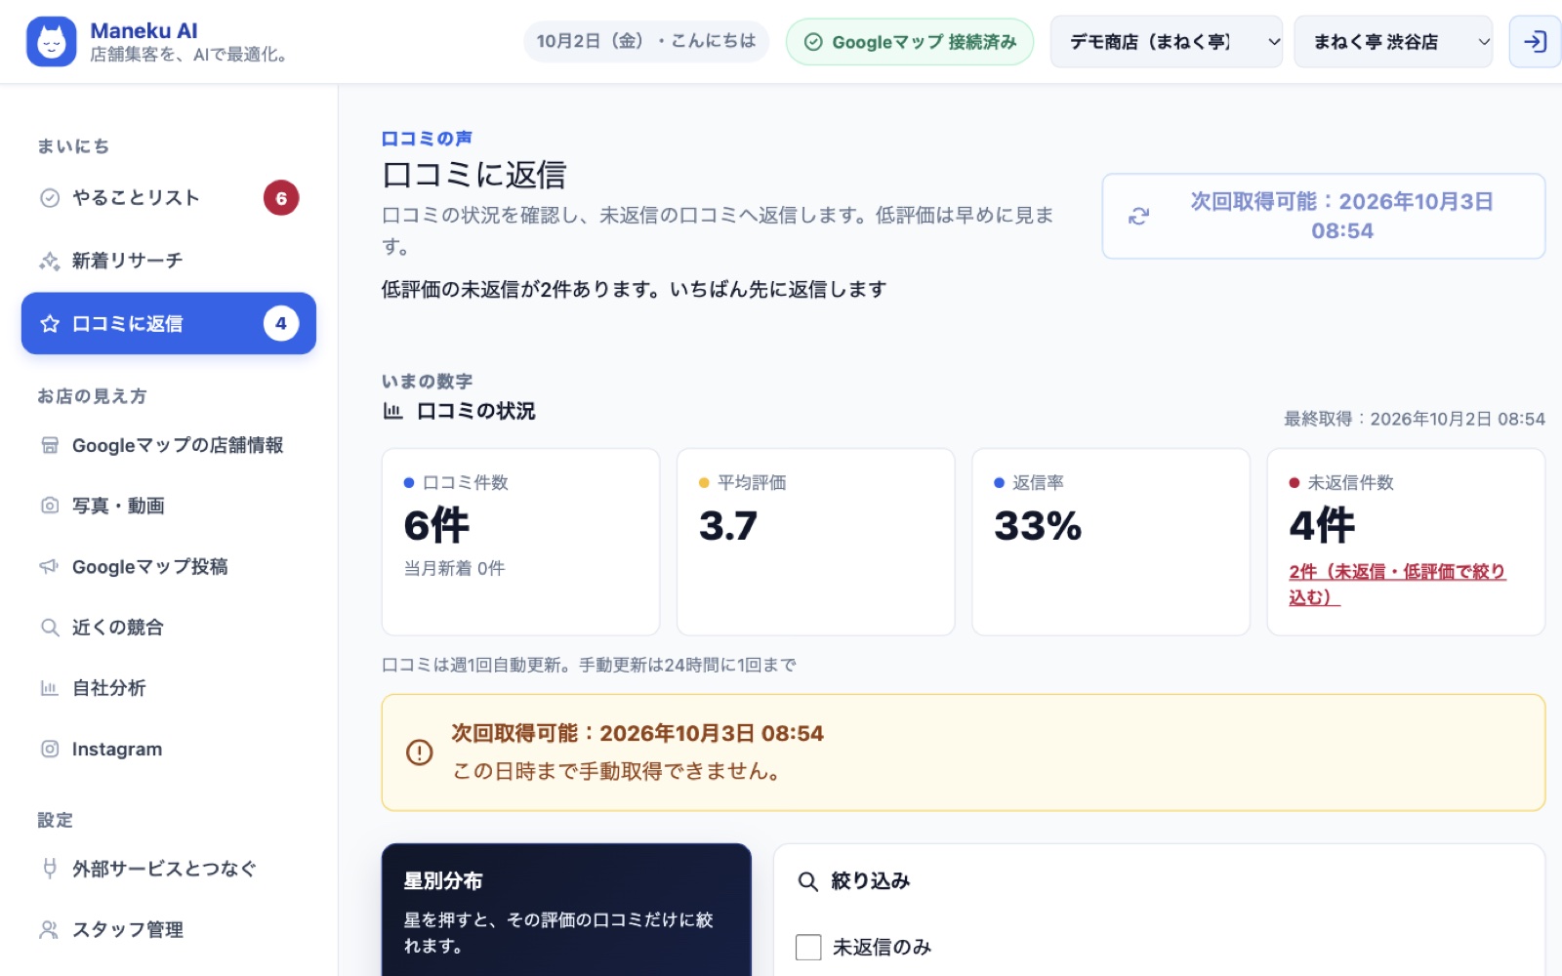Image resolution: width=1562 pixels, height=976 pixels.
Task: Click the 口コミの声 blue label
Action: click(427, 139)
